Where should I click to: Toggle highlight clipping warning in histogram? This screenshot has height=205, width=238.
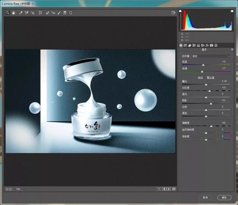point(232,11)
